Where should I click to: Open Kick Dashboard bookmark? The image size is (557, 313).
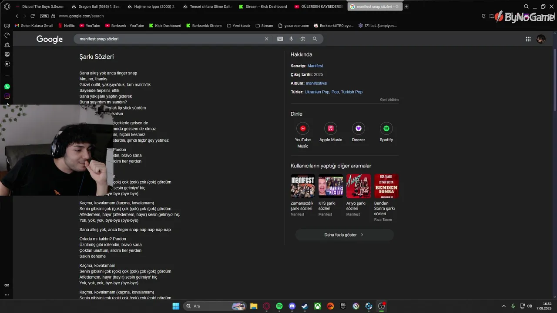tap(165, 26)
